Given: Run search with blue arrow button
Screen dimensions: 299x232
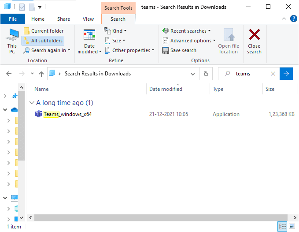Looking at the screenshot, I should (286, 74).
